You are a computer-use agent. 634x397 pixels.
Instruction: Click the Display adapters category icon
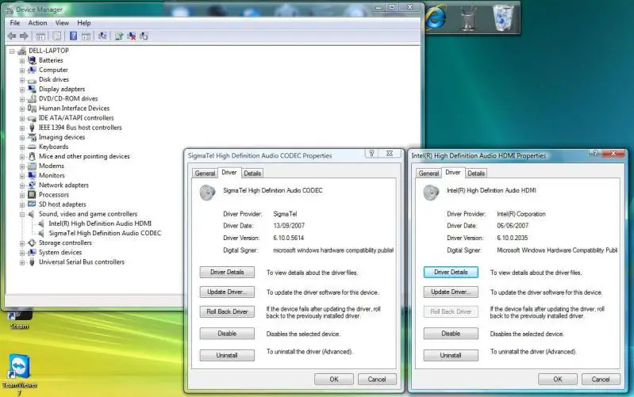[32, 89]
